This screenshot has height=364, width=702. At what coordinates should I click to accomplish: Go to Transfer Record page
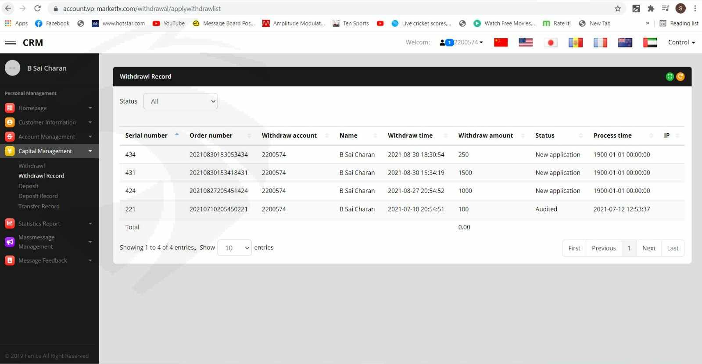[x=39, y=206]
